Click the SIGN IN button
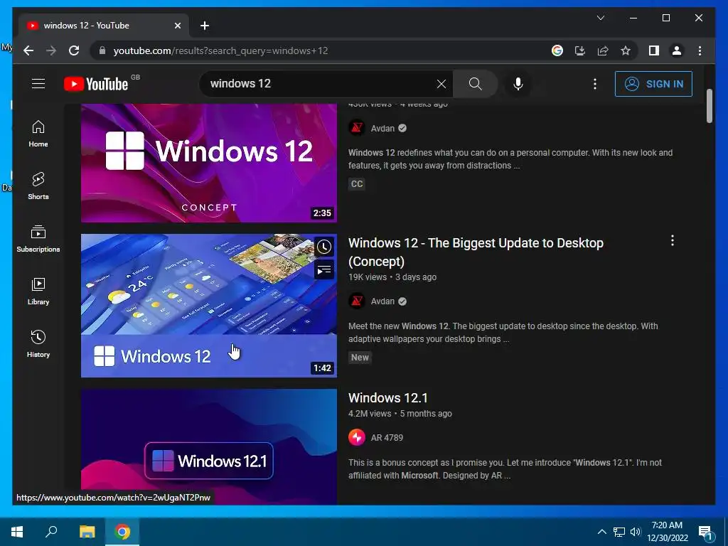Screen dimensions: 728x546 click(x=653, y=84)
